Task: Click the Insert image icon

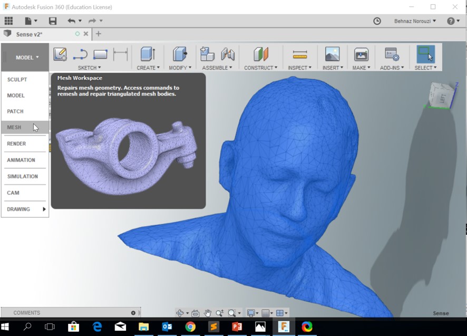Action: tap(333, 54)
